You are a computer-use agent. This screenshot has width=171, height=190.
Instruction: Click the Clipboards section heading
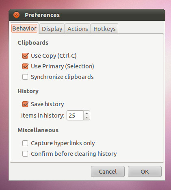coord(33,43)
